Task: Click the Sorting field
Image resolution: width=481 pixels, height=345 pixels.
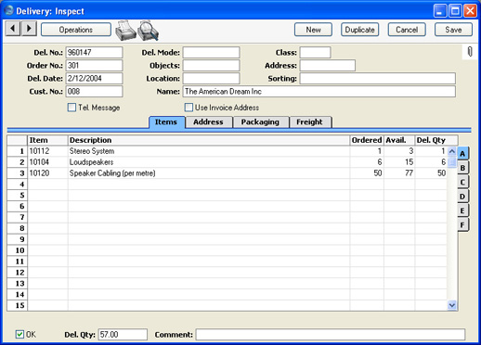Action: pyautogui.click(x=378, y=78)
